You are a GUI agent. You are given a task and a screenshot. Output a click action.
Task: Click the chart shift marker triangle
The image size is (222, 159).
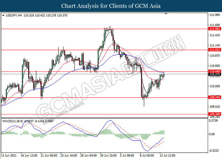click(x=166, y=14)
